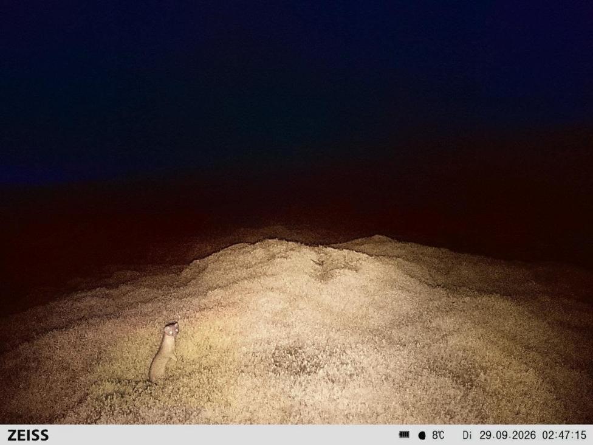Click the battery level icon
Image resolution: width=593 pixels, height=445 pixels.
(404, 435)
